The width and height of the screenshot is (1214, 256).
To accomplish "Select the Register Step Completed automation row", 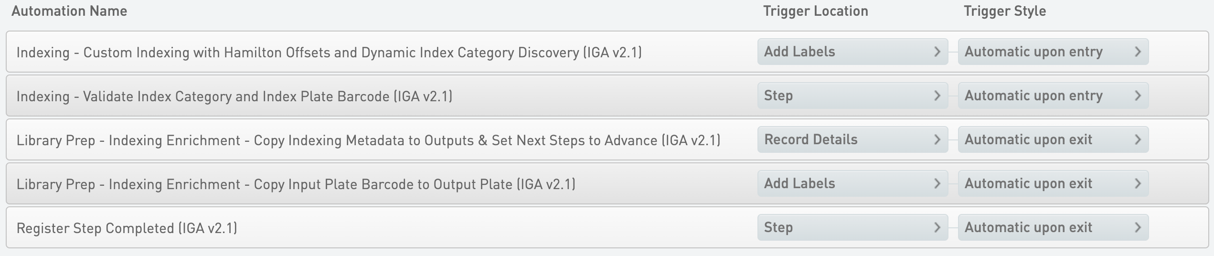I will click(127, 228).
